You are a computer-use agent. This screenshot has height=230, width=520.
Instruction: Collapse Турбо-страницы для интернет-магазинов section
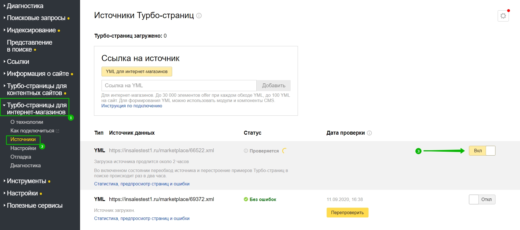37,108
